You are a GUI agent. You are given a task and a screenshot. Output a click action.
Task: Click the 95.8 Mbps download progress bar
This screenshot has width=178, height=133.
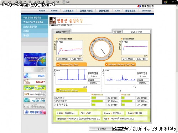tap(99, 101)
